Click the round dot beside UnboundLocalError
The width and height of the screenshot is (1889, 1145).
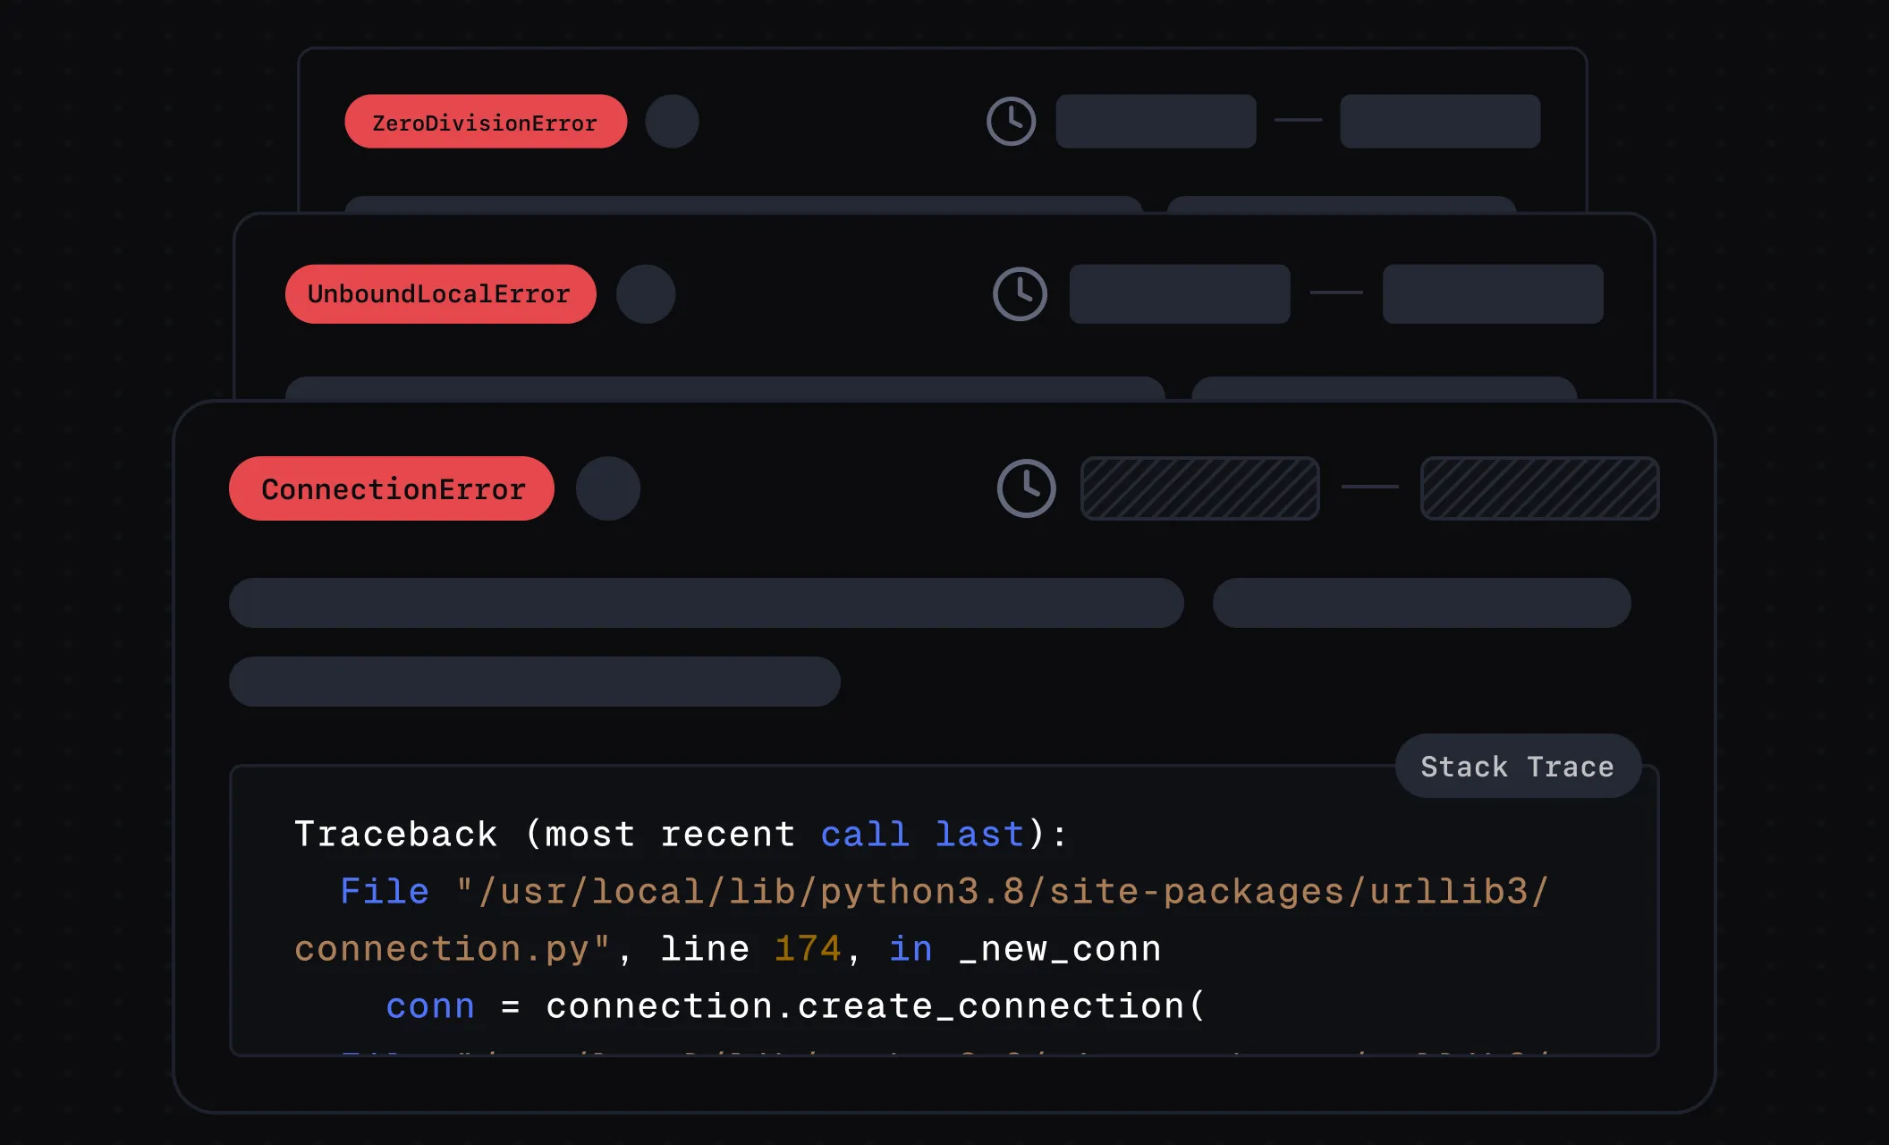(646, 293)
